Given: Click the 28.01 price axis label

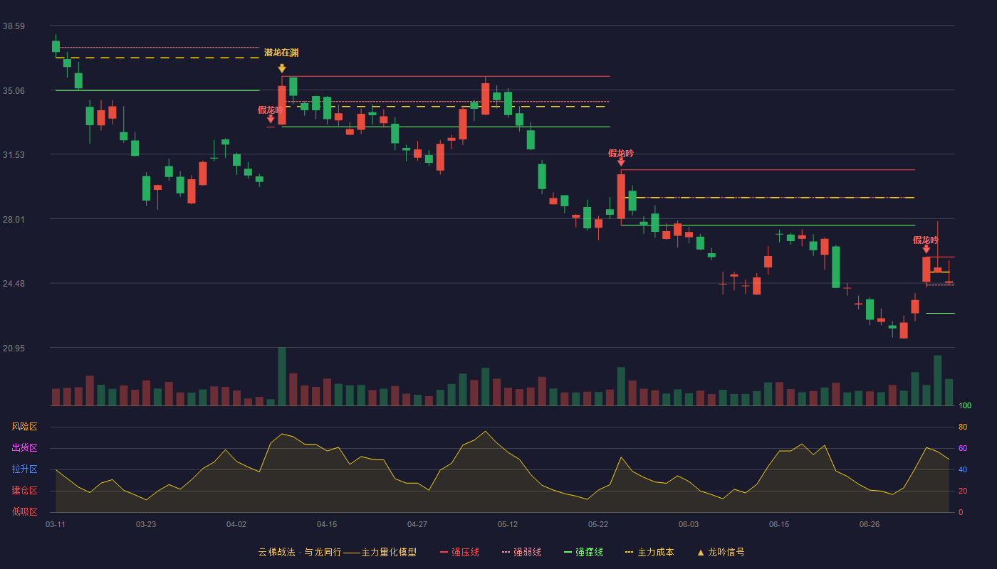Looking at the screenshot, I should tap(14, 219).
